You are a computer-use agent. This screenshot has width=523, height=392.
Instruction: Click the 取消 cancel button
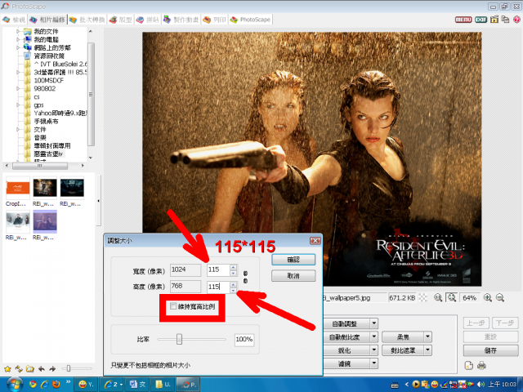click(x=293, y=276)
